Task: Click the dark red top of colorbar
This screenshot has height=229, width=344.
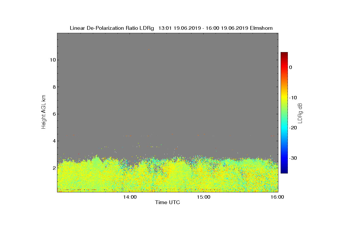Action: pyautogui.click(x=284, y=54)
